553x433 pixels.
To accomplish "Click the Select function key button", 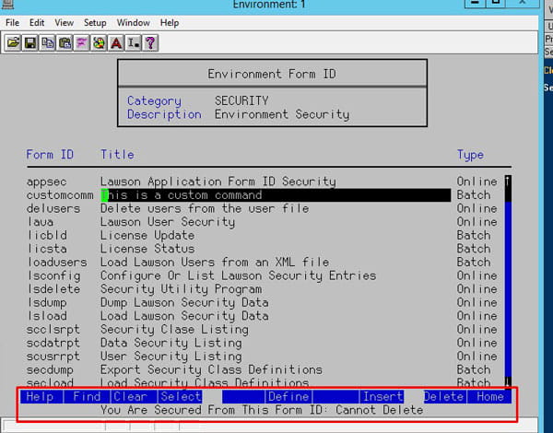I will point(181,397).
